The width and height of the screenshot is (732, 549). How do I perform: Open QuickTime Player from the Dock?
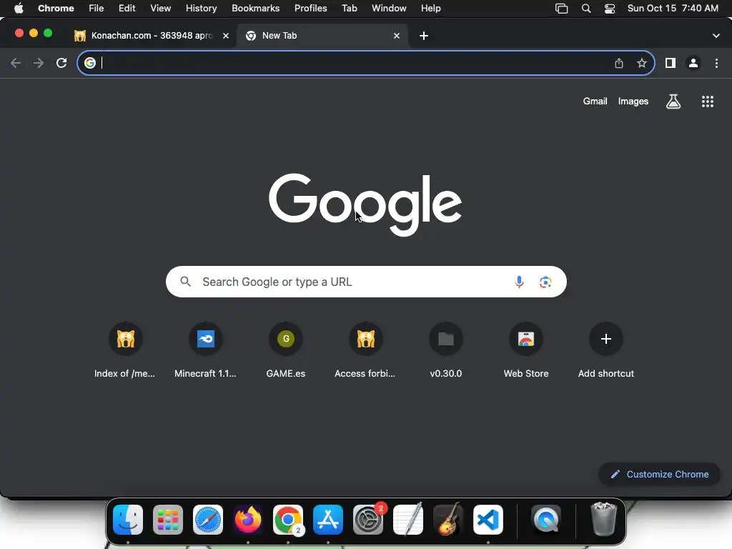pyautogui.click(x=546, y=520)
